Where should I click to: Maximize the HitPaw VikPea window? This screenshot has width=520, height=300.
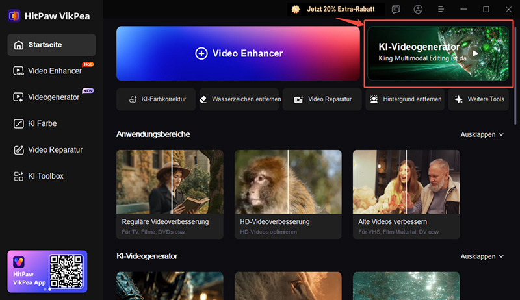486,9
